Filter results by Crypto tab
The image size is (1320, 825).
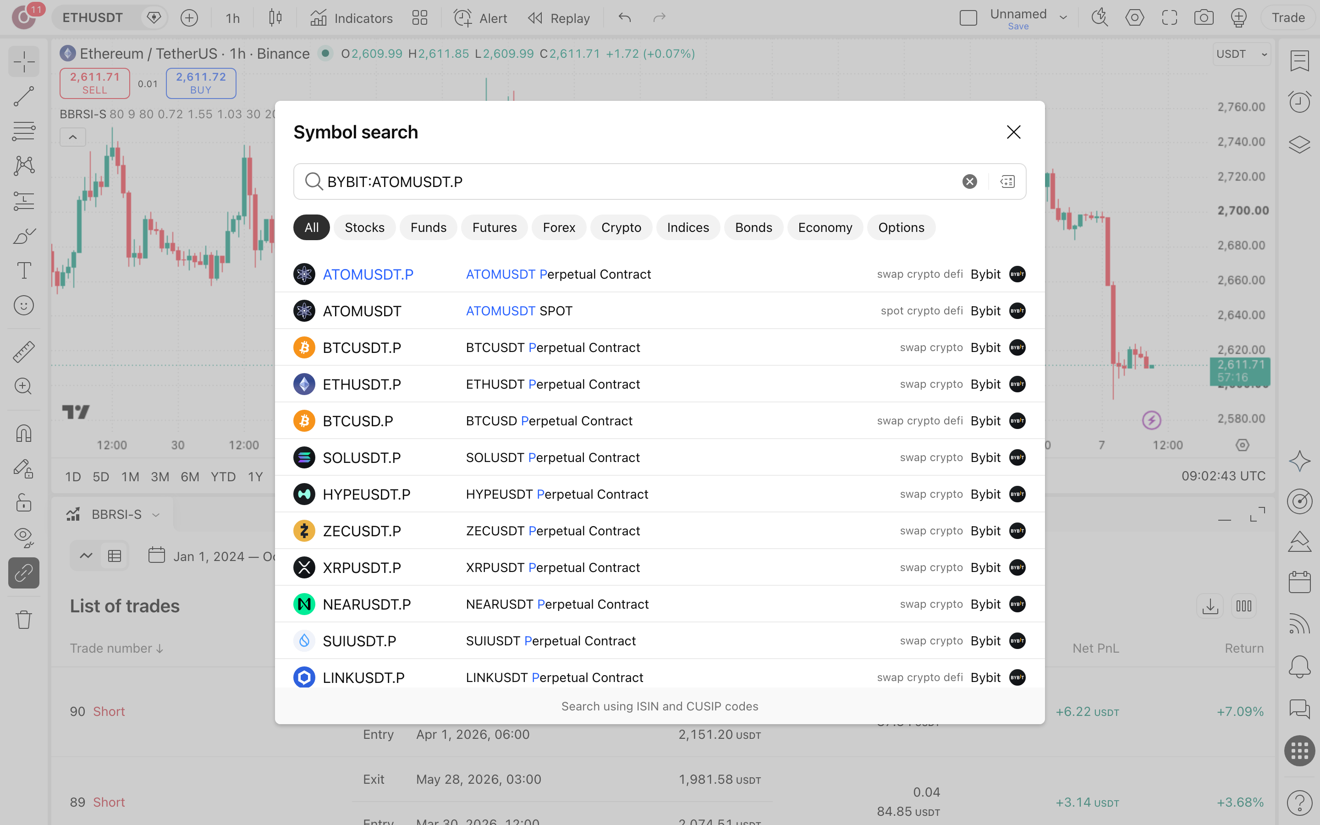(x=621, y=227)
